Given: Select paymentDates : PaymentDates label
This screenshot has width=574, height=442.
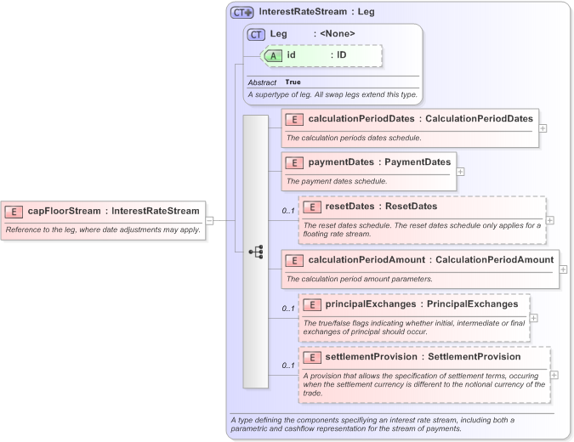Looking at the screenshot, I should point(379,162).
